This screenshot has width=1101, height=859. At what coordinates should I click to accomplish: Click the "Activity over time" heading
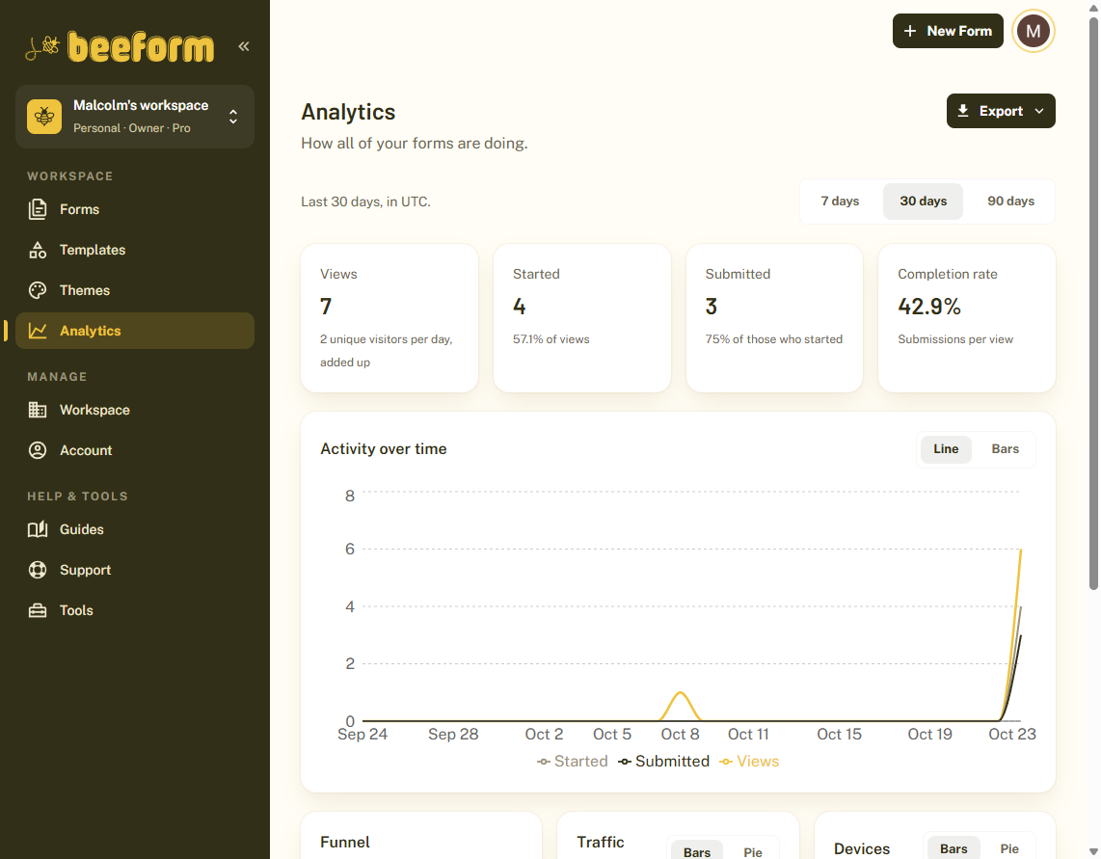click(x=384, y=449)
